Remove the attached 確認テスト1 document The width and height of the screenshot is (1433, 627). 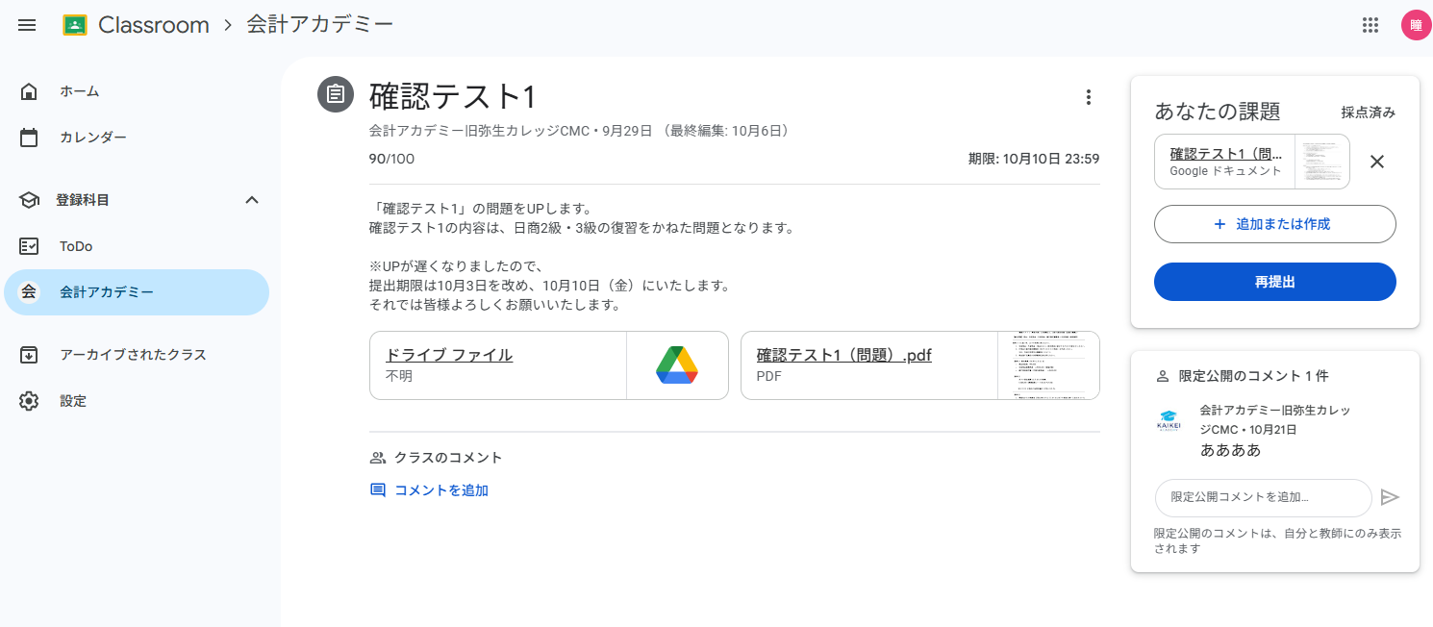coord(1376,162)
